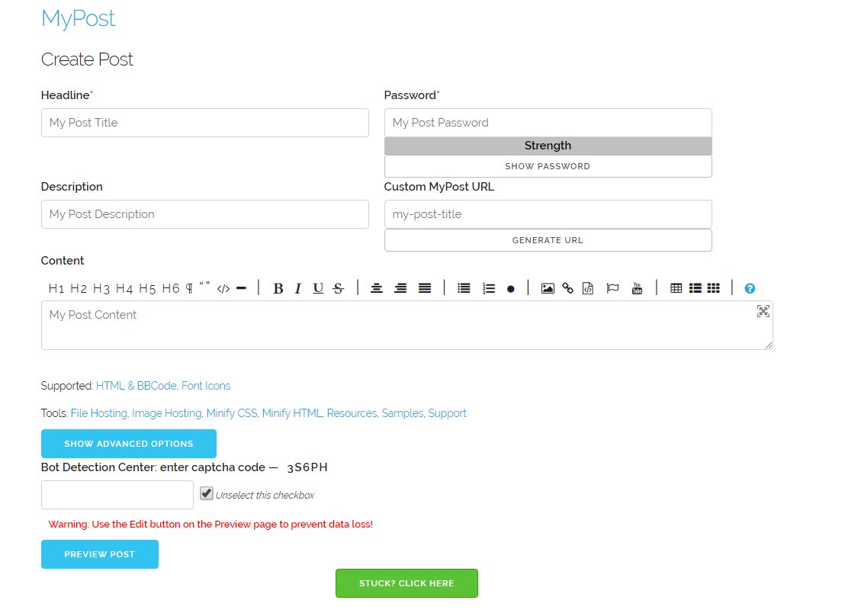
Task: Insert an H3 heading
Action: click(x=101, y=289)
